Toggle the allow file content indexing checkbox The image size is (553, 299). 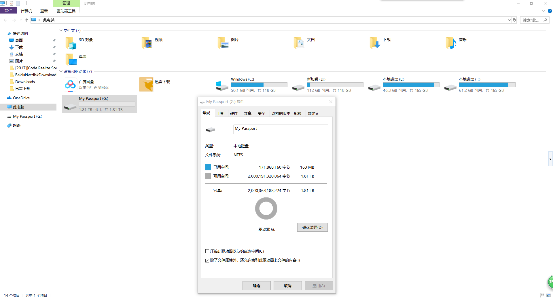(x=207, y=260)
